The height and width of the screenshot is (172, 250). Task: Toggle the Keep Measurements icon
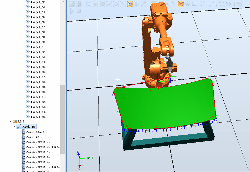239,4
